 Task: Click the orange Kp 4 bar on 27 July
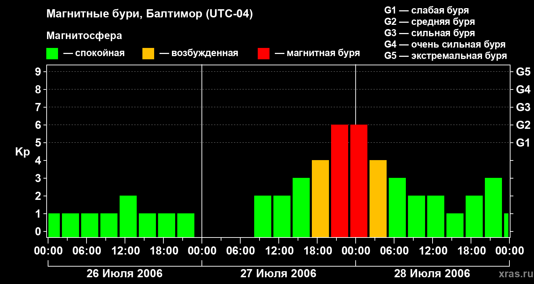coord(320,199)
